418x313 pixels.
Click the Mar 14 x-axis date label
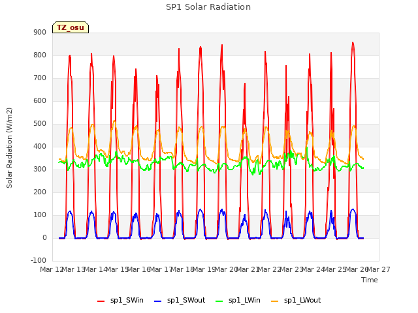pyautogui.click(x=95, y=269)
